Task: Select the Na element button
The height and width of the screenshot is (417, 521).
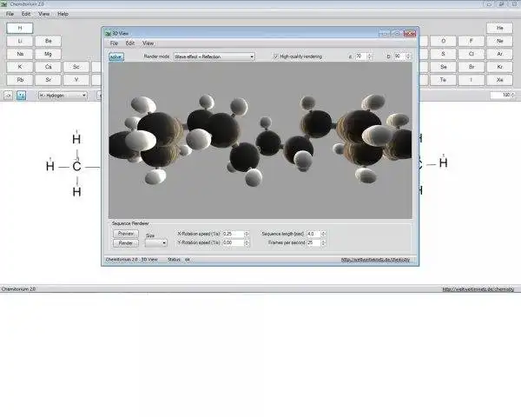Action: pos(20,54)
